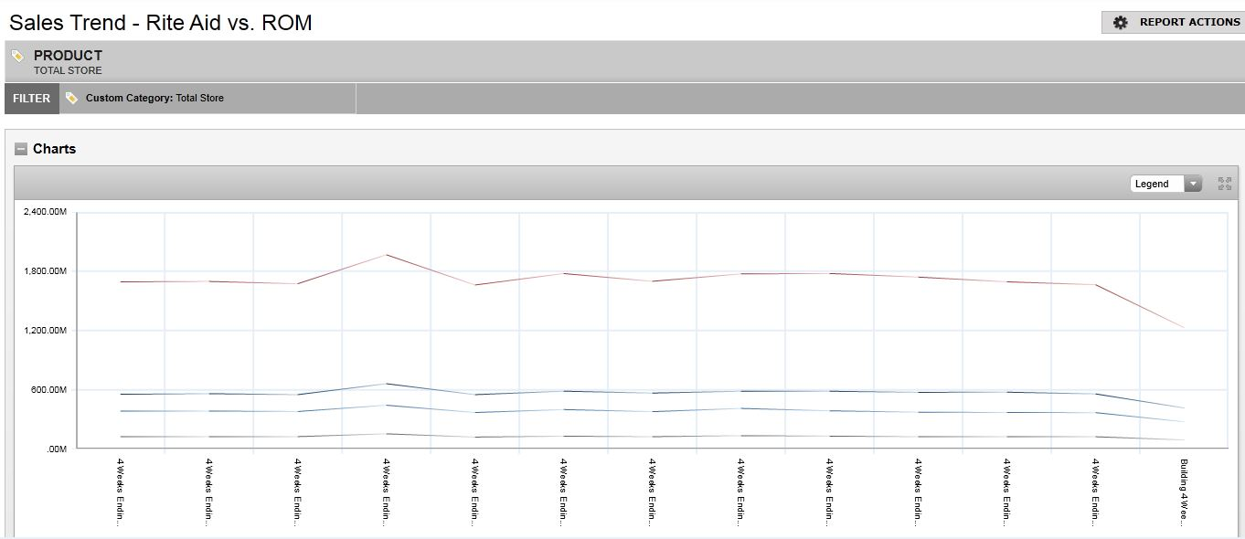Expand the chart to full screen
The height and width of the screenshot is (539, 1245).
point(1225,184)
